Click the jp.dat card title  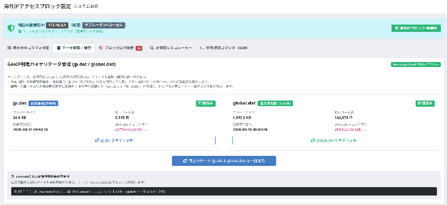(20, 103)
